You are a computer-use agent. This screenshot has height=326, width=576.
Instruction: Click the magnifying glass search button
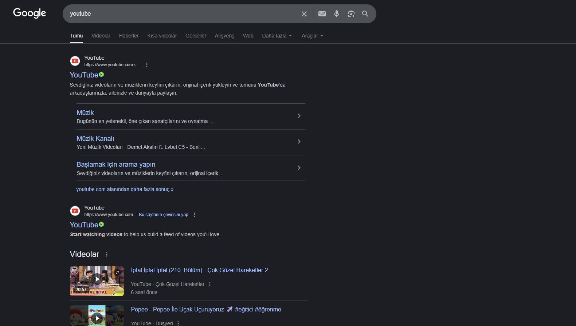coord(365,14)
